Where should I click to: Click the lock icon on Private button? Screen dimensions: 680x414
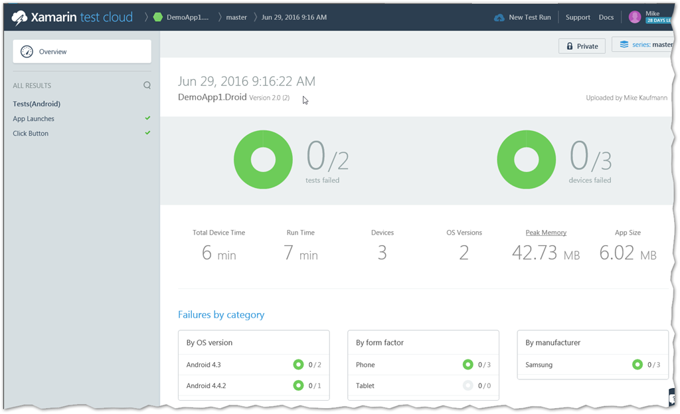[570, 47]
